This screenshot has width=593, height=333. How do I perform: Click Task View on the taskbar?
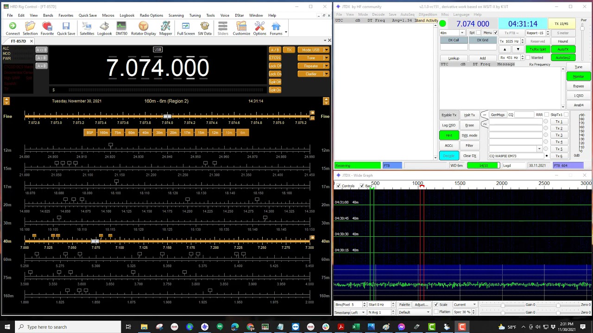tap(128, 327)
